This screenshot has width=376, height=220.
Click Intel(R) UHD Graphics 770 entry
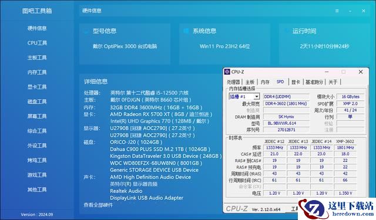tap(159, 121)
